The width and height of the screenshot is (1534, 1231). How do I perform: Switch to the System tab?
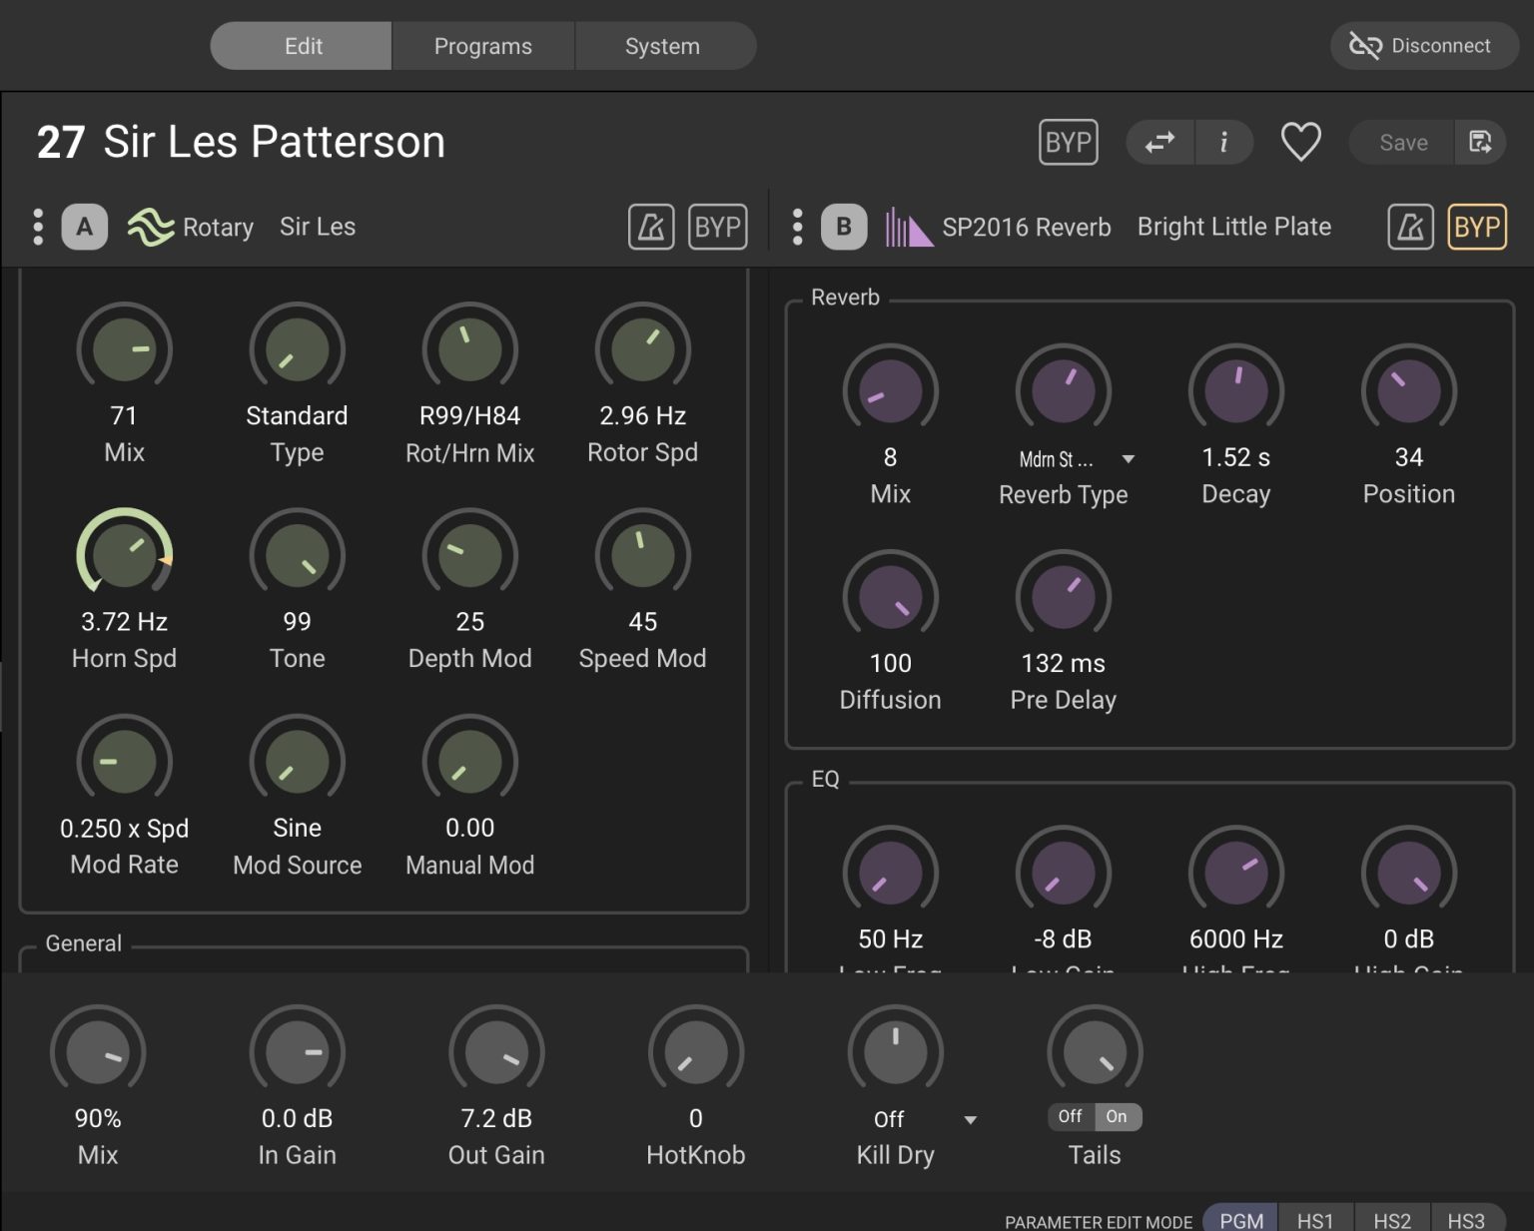coord(665,46)
